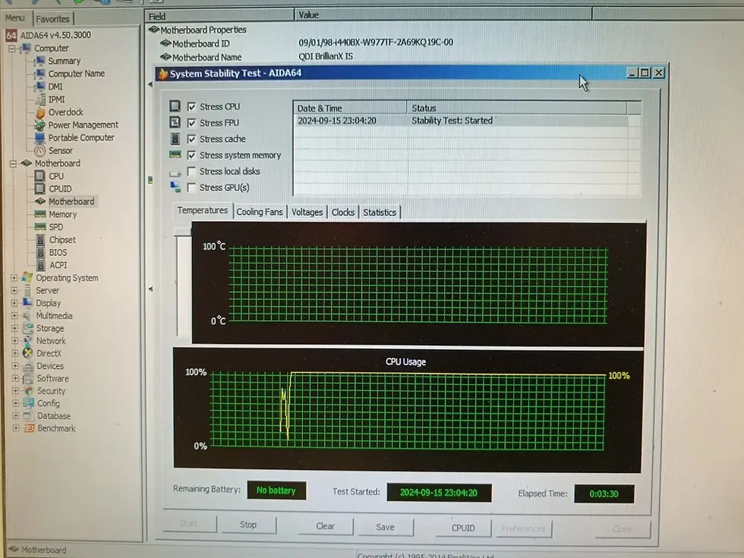Click the Sensor gauge icon
Image resolution: width=744 pixels, height=558 pixels.
(x=40, y=151)
